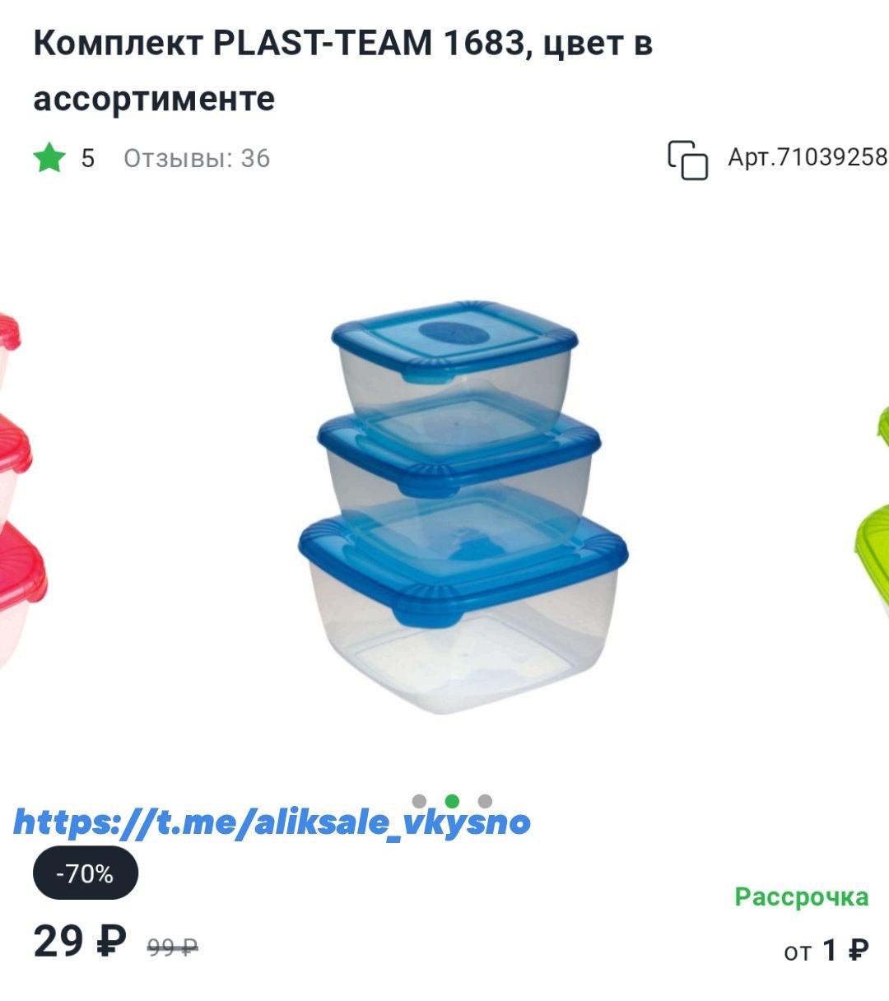Tap the rating value 5
Image resolution: width=889 pixels, height=1001 pixels.
point(88,158)
